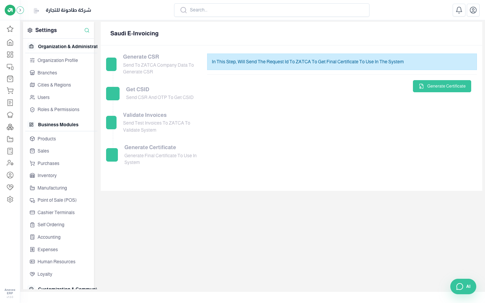Open Human Resources settings
Viewport: 485px width, 303px height.
(56, 262)
